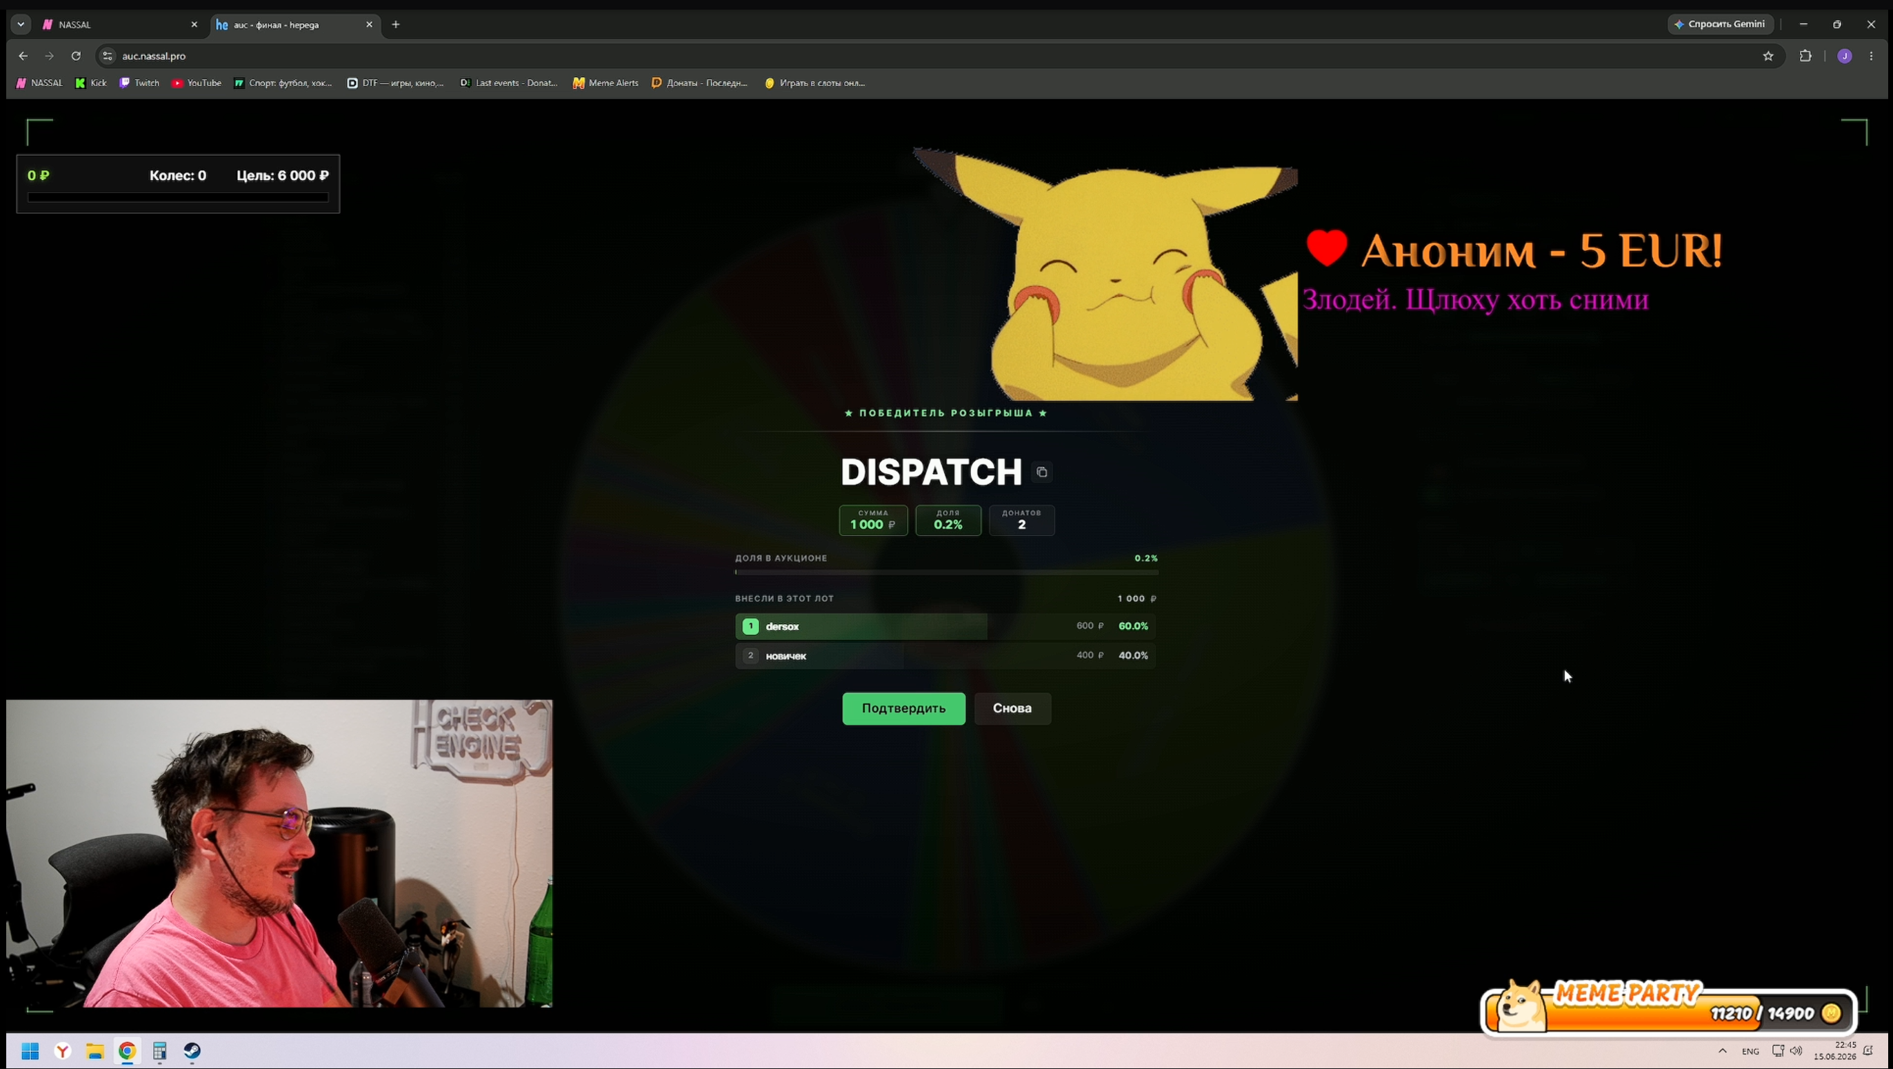The width and height of the screenshot is (1893, 1069).
Task: Open the browser Extensions puzzle icon
Action: (x=1805, y=56)
